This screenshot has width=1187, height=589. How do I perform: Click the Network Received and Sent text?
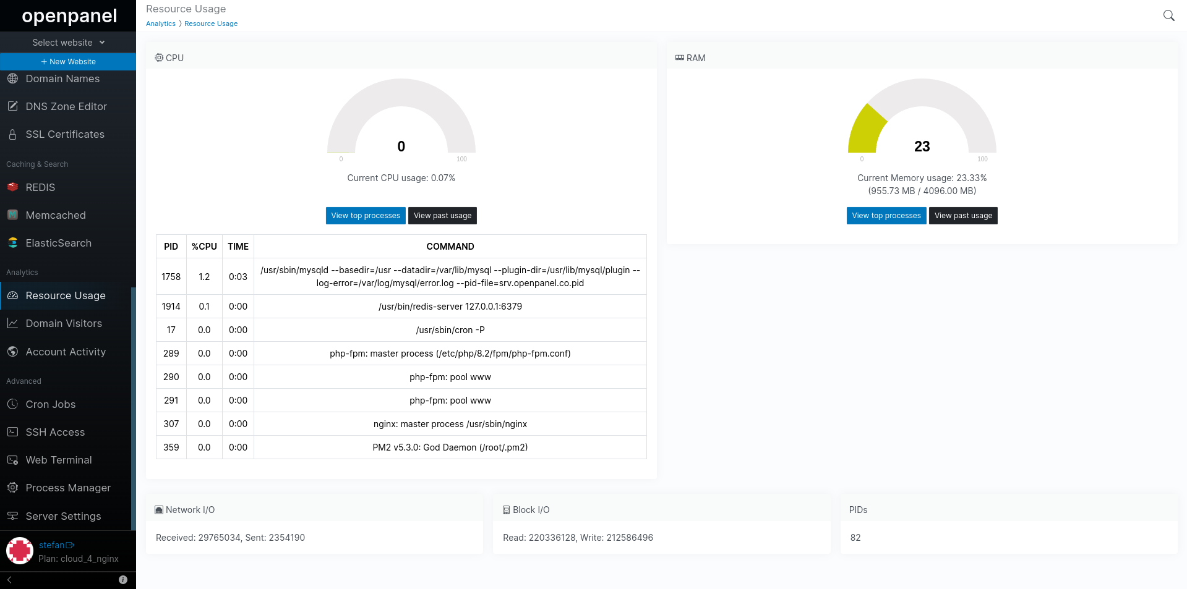tap(230, 538)
